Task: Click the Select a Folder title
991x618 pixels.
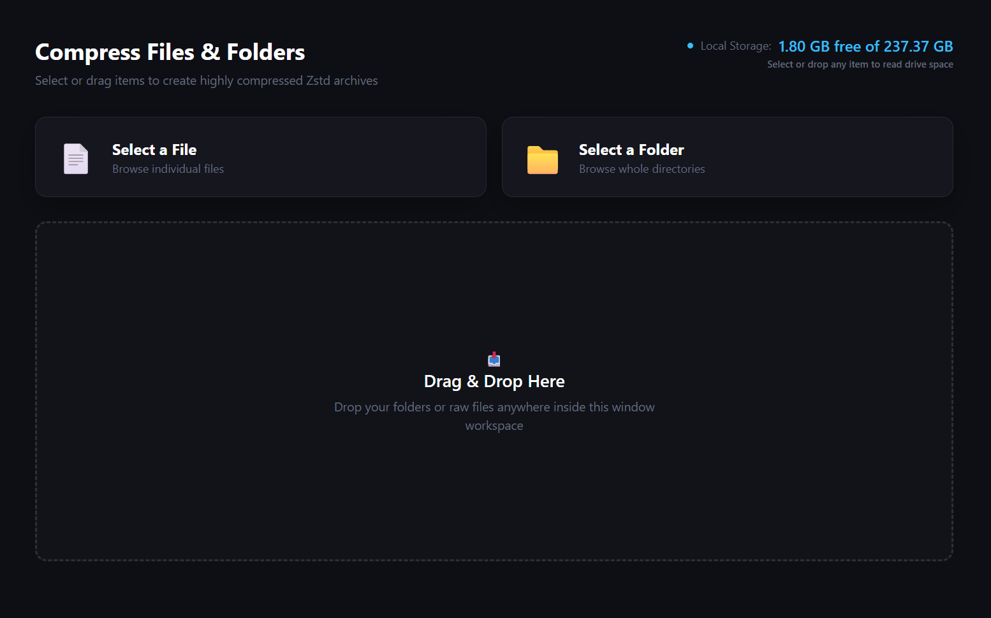Action: [631, 150]
